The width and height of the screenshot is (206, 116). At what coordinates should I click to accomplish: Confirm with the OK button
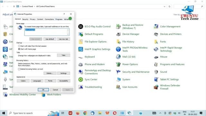pos(43,90)
